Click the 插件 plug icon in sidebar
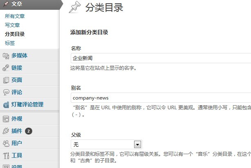The image size is (251, 168). pyautogui.click(x=6, y=131)
